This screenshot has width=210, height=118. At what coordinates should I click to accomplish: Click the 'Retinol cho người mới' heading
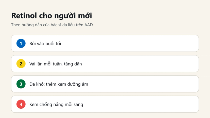pyautogui.click(x=52, y=16)
